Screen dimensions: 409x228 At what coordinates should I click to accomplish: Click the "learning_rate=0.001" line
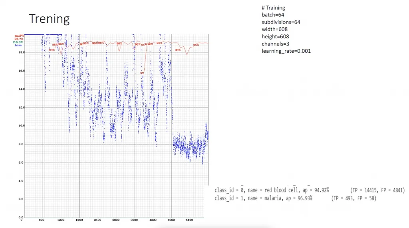pos(286,51)
